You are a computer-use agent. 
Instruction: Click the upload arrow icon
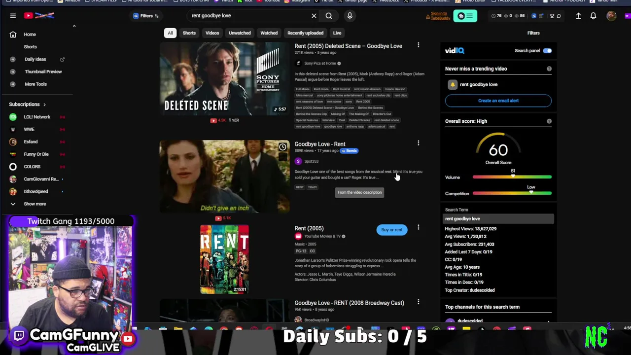click(578, 16)
